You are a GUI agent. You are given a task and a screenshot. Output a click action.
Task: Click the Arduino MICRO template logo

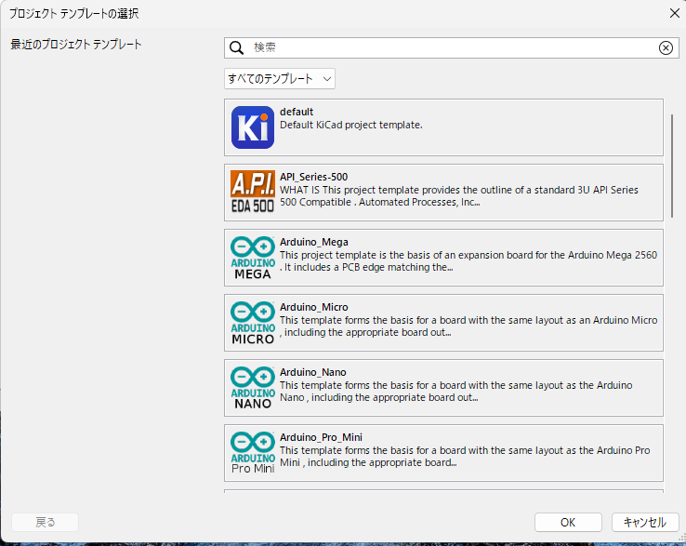253,323
